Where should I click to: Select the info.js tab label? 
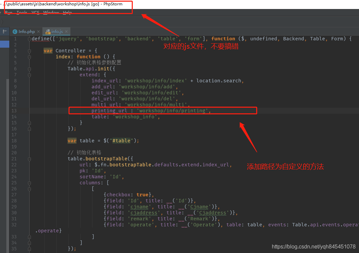57,32
